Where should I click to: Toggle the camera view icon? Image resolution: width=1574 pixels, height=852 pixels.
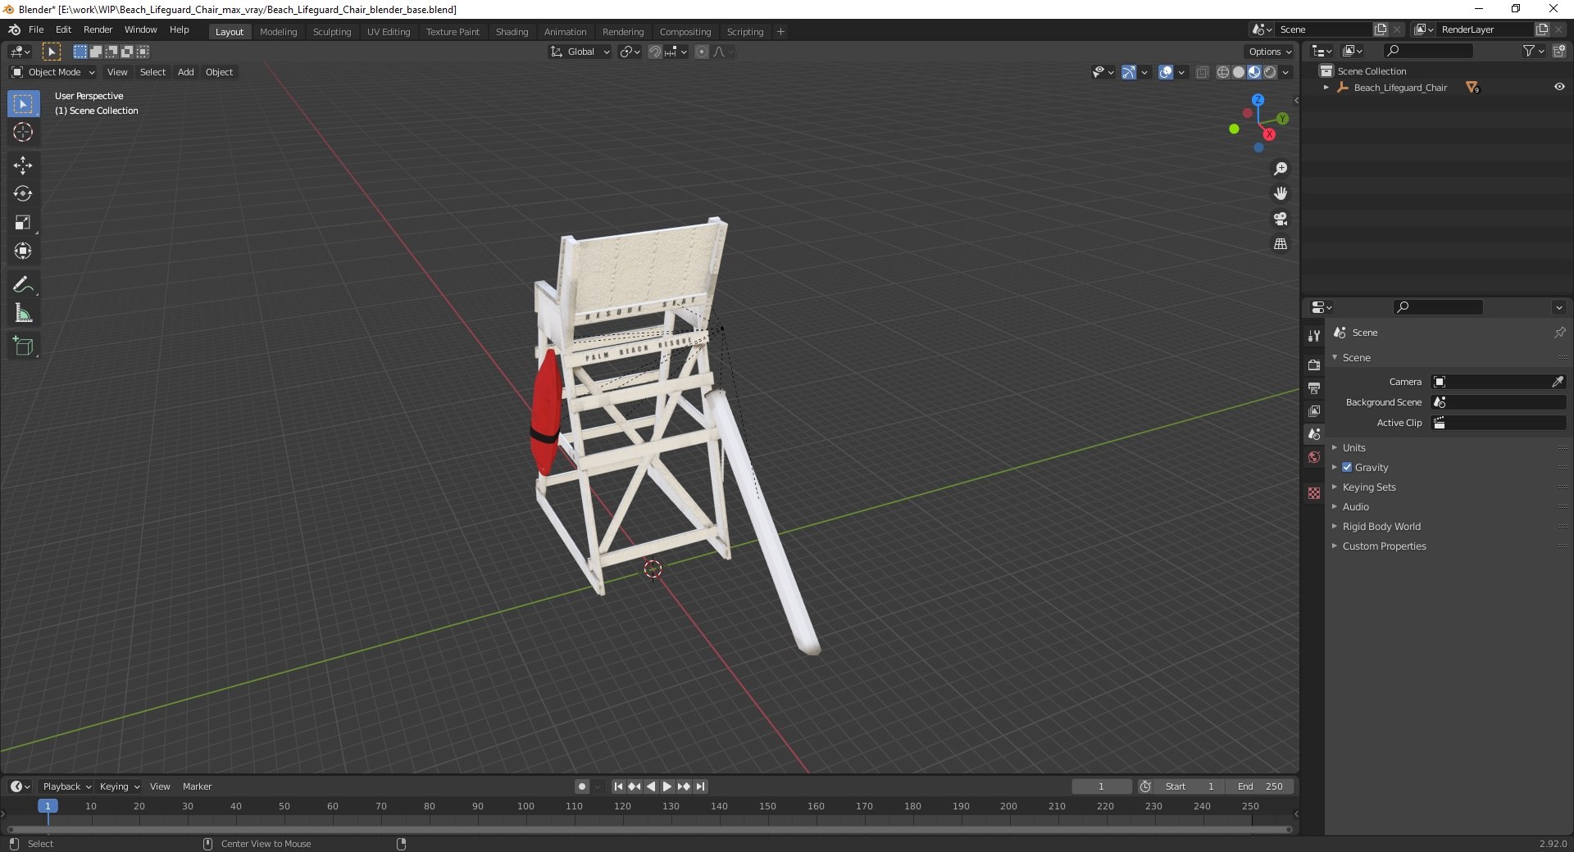(1280, 220)
